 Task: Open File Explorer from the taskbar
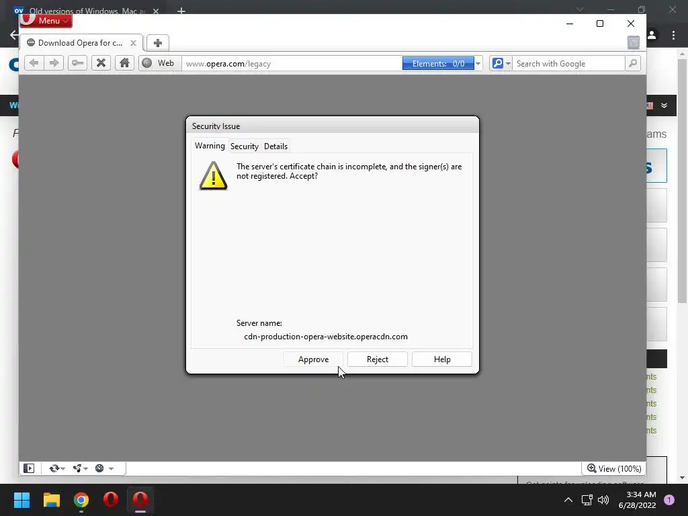click(x=51, y=500)
